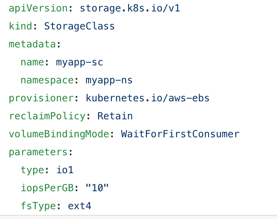Place cursor on the Retain value
Viewport: 277px width, 219px height.
(115, 116)
